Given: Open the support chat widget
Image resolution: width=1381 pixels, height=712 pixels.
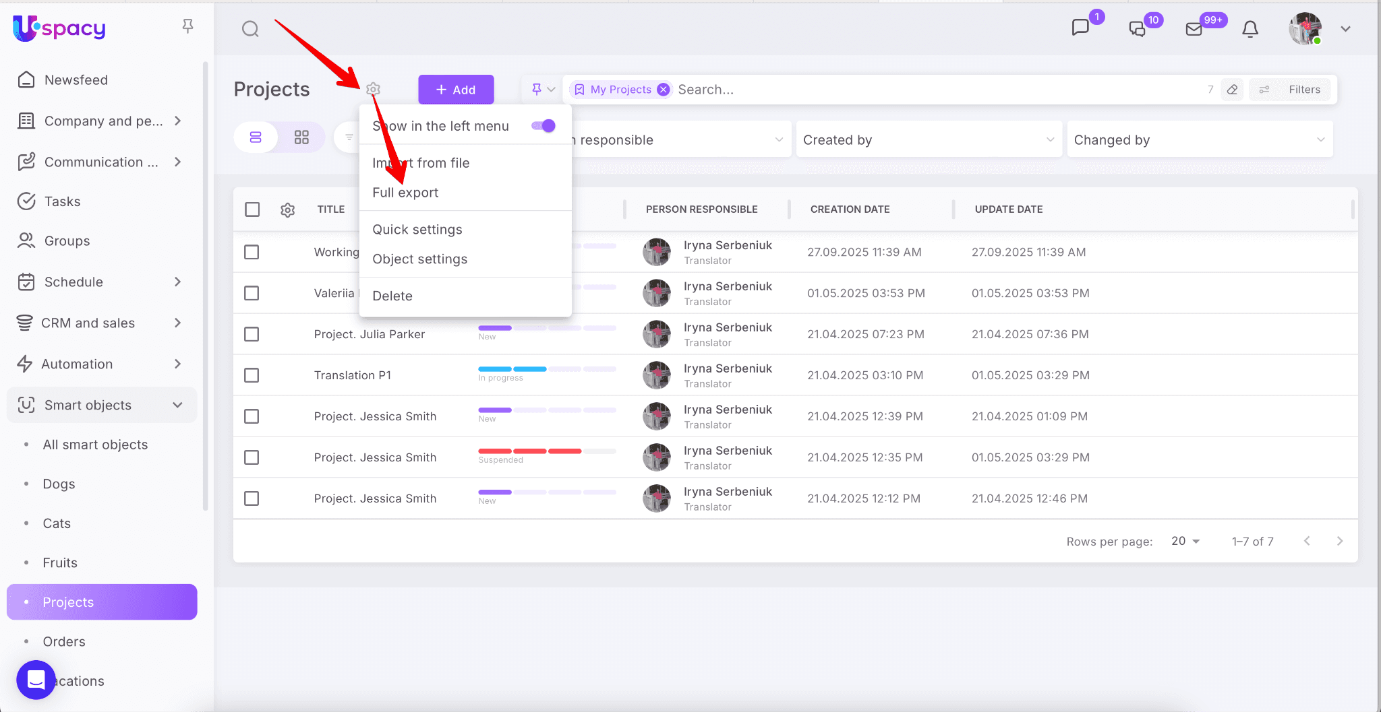Looking at the screenshot, I should tap(36, 680).
